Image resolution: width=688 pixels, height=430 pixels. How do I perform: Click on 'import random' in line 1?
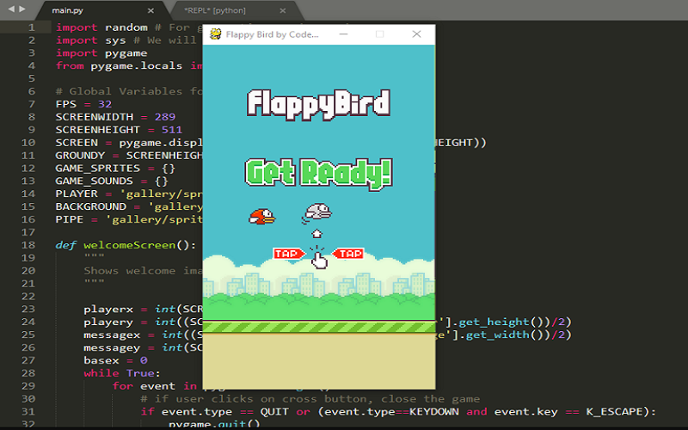[101, 28]
